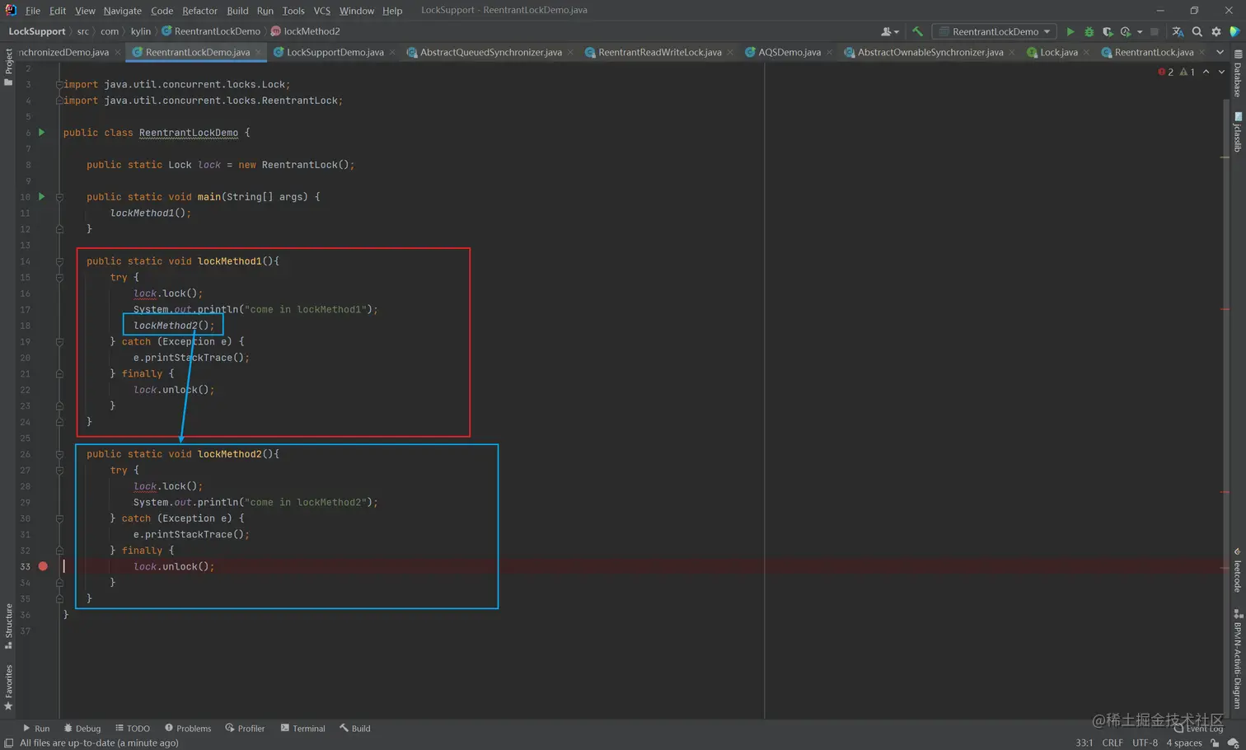Switch to ReentrantReadWriteLock.java tab
The height and width of the screenshot is (750, 1246).
click(659, 52)
